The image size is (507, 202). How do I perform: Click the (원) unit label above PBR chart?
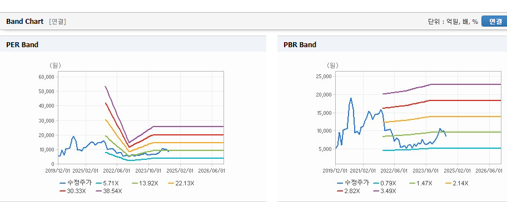pyautogui.click(x=332, y=65)
